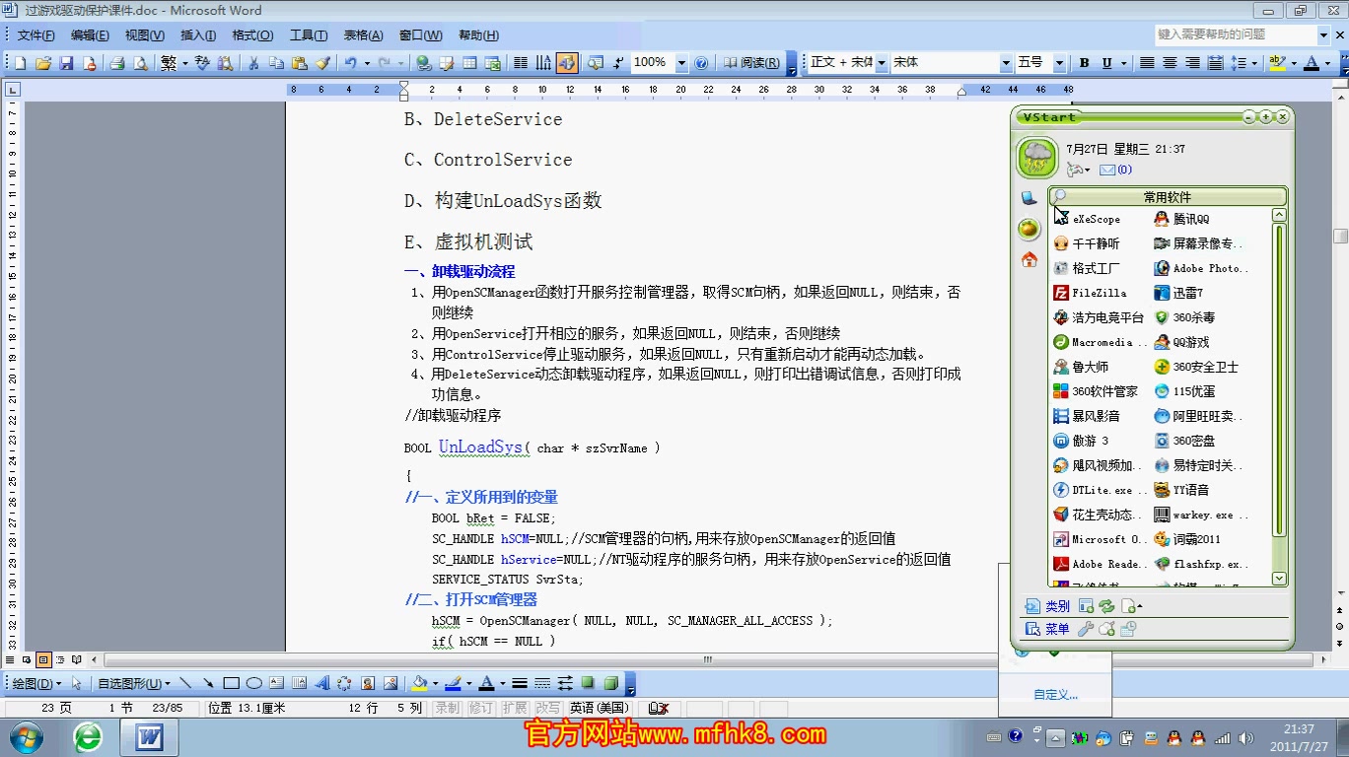Open the 自选图形 AutoShapes dropdown
The height and width of the screenshot is (757, 1349).
pos(134,683)
